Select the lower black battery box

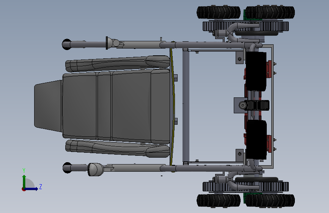click(x=256, y=139)
